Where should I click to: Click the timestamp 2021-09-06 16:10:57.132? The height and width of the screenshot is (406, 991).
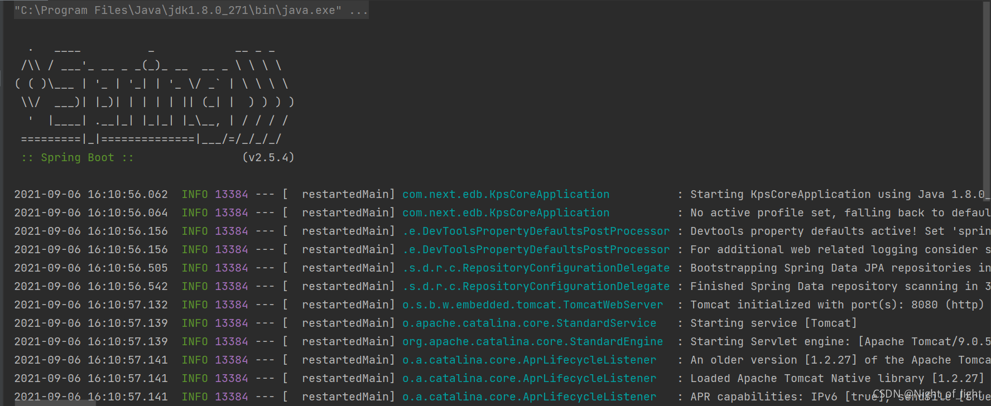click(x=91, y=304)
